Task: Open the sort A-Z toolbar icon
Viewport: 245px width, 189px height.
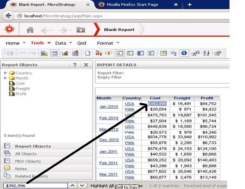Action: tap(206, 53)
